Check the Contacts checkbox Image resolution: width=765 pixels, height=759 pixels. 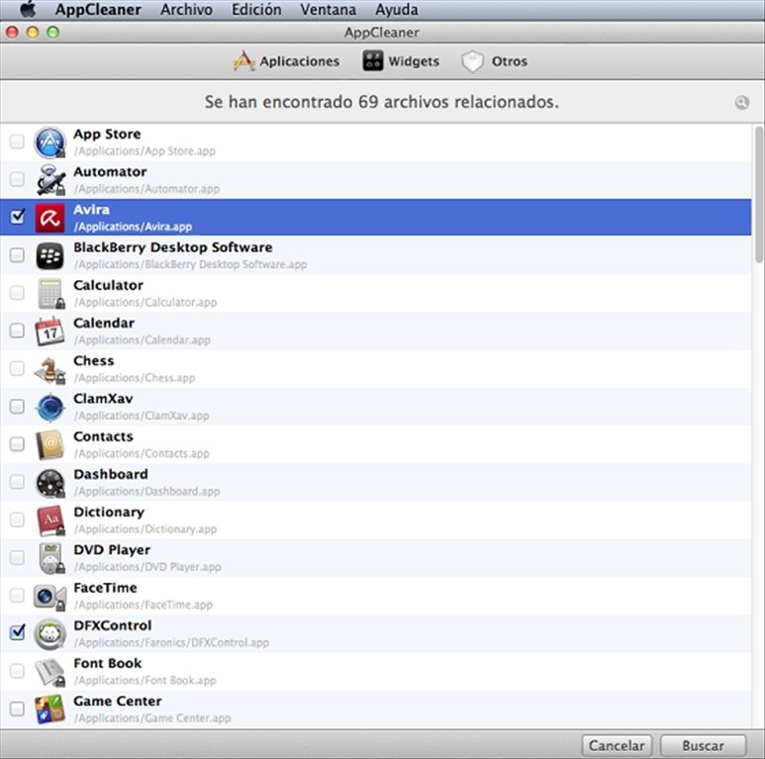[x=17, y=444]
